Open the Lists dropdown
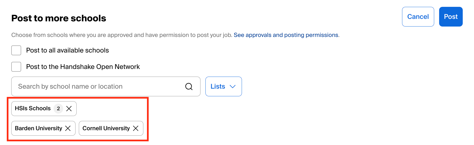474x145 pixels. 224,86
